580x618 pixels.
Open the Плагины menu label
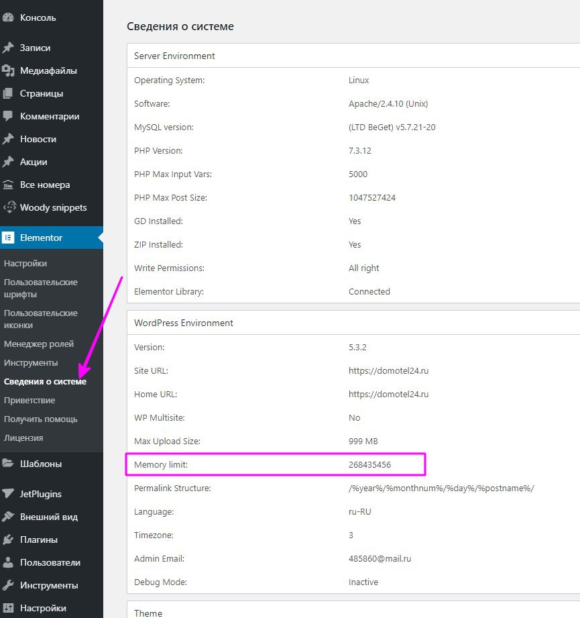pos(39,539)
